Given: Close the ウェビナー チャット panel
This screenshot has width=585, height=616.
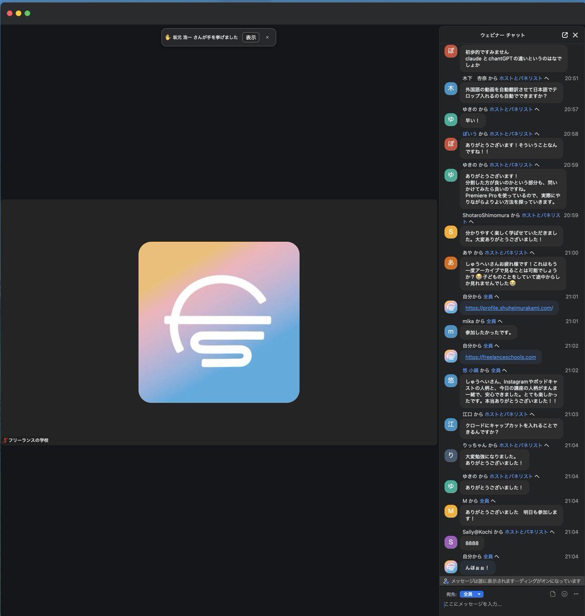Looking at the screenshot, I should pyautogui.click(x=575, y=35).
